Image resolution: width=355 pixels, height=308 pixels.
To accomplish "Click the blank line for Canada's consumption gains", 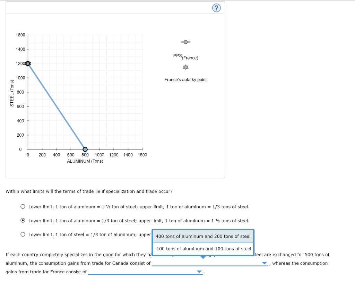I will 208,263.
